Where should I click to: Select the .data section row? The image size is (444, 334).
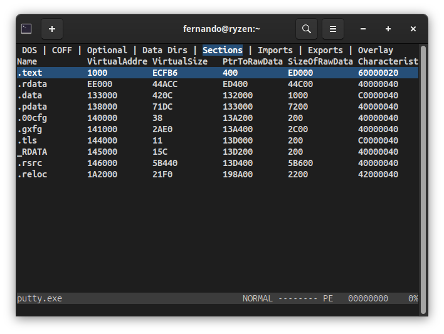coord(218,95)
